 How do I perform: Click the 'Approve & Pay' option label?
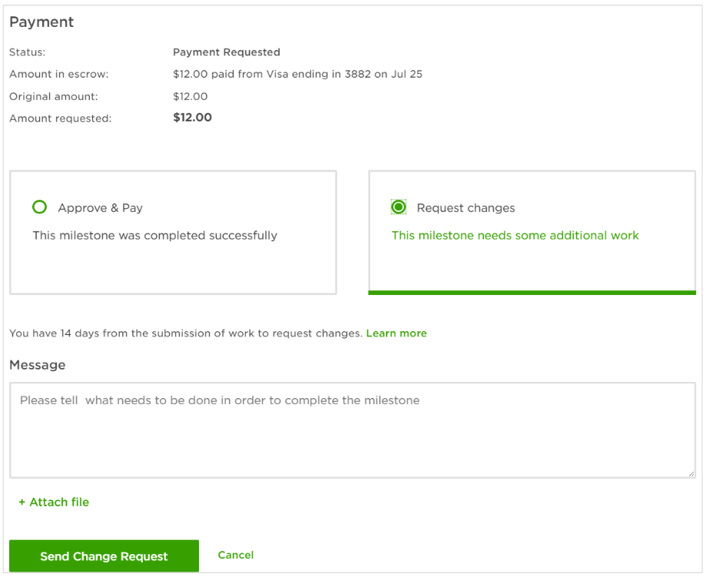click(x=100, y=208)
